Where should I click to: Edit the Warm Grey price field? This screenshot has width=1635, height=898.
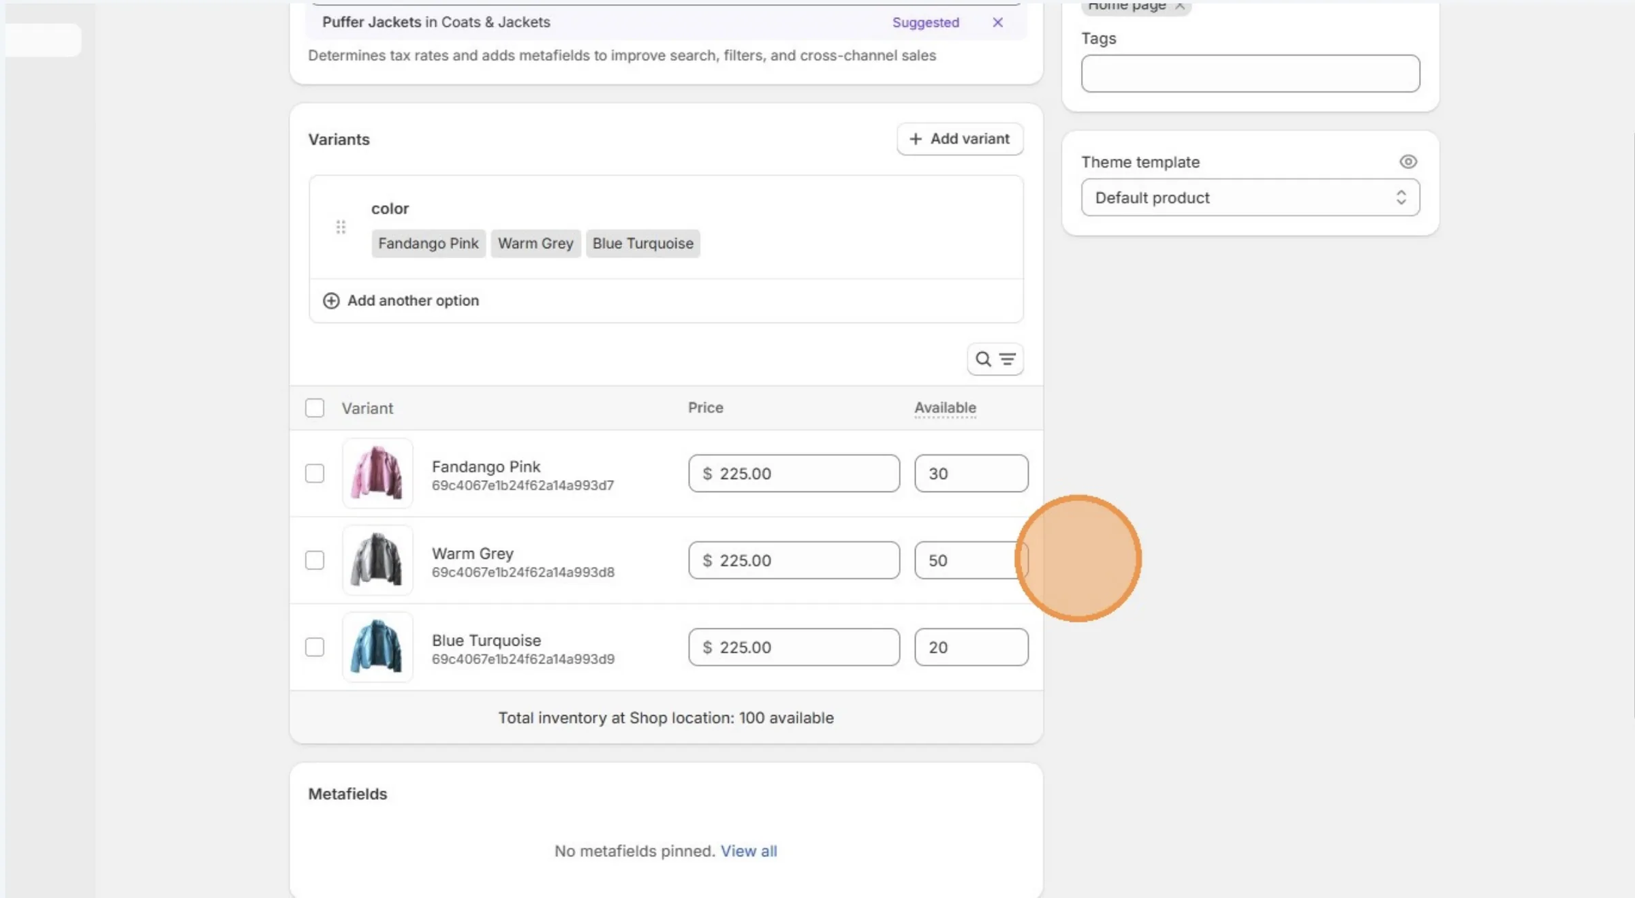pos(794,560)
